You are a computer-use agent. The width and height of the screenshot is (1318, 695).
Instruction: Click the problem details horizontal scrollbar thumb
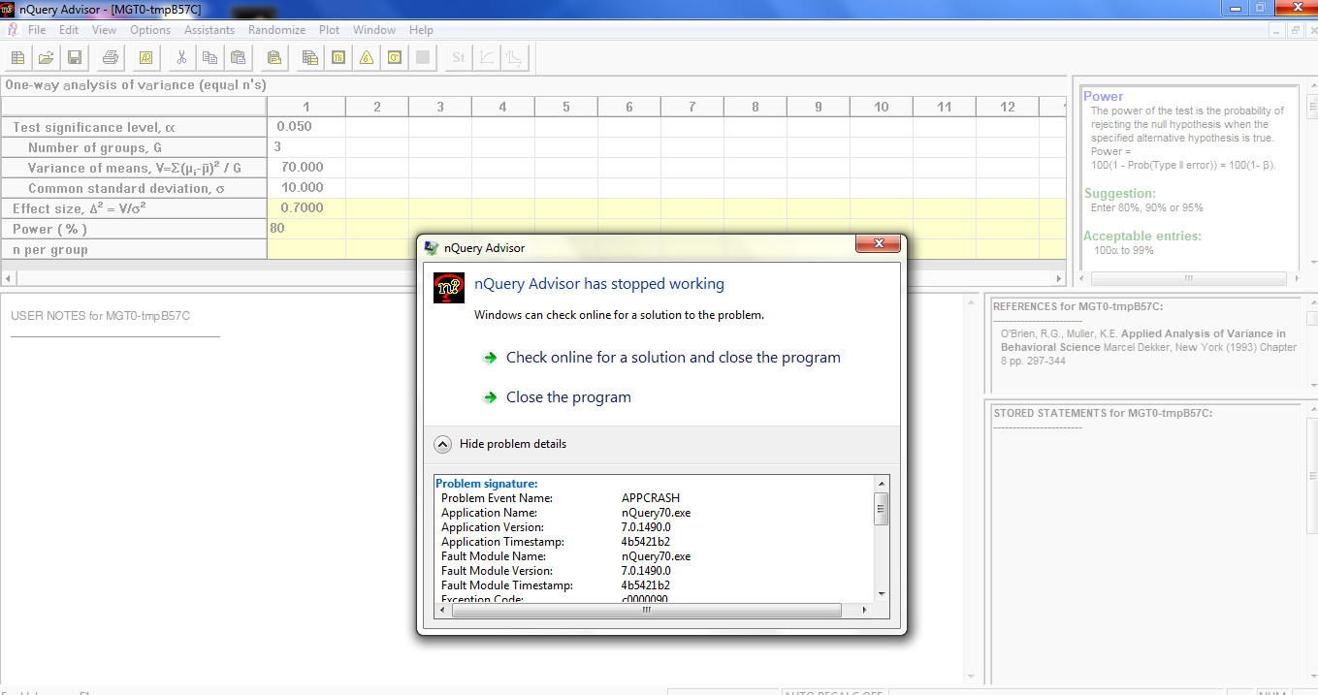point(646,611)
